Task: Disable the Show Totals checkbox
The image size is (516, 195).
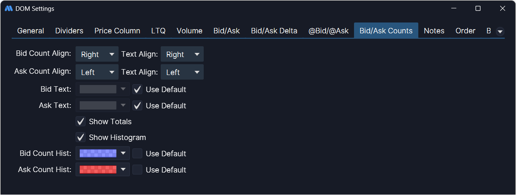Action: tap(81, 122)
